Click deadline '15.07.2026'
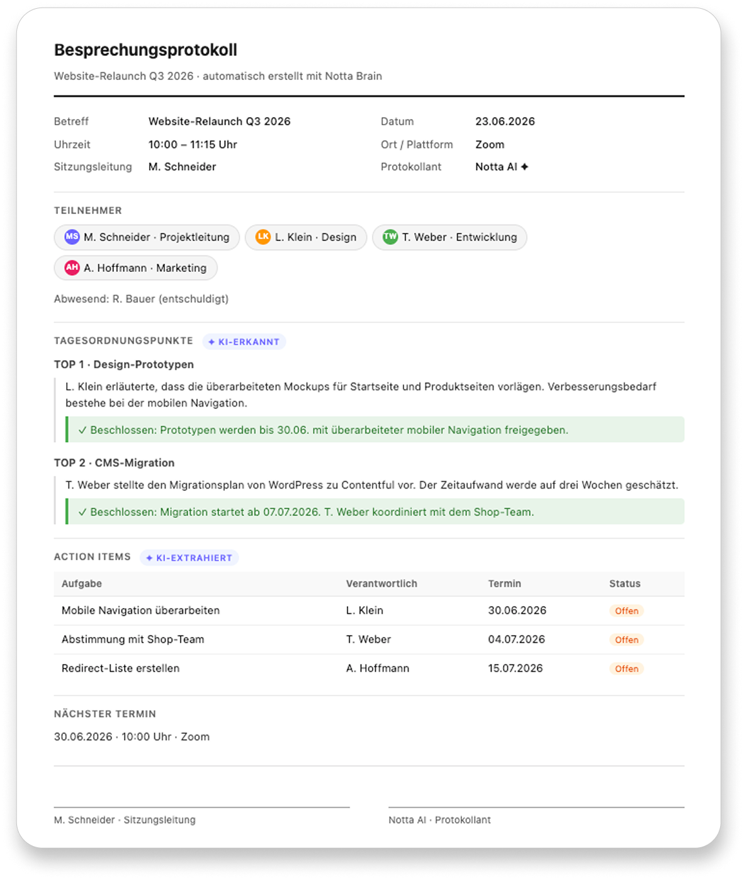The width and height of the screenshot is (744, 880). [x=516, y=668]
